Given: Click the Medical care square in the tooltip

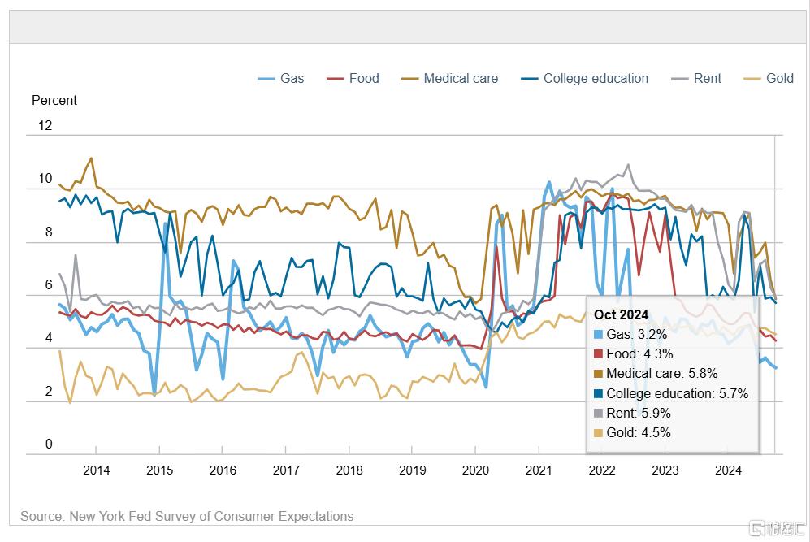Looking at the screenshot, I should click(599, 374).
